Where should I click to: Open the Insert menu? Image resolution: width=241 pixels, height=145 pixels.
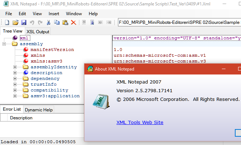(54, 14)
